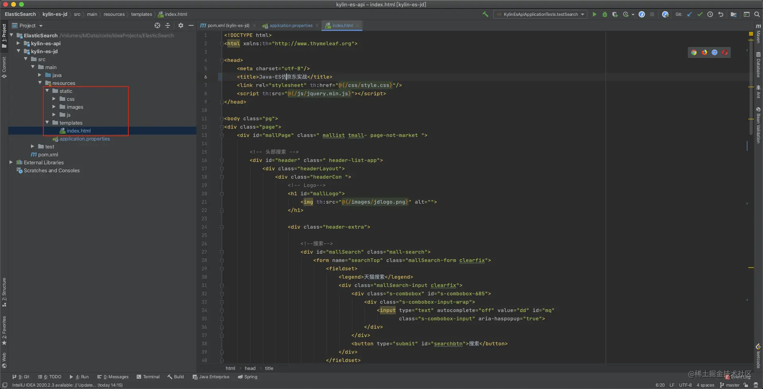This screenshot has width=763, height=389.
Task: Open the Maven tool window
Action: (x=758, y=33)
